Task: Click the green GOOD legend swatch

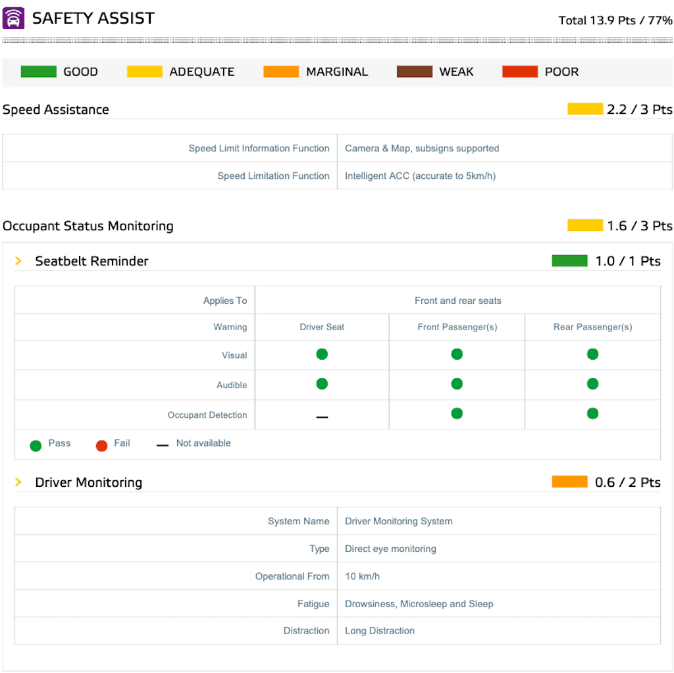Action: coord(38,72)
